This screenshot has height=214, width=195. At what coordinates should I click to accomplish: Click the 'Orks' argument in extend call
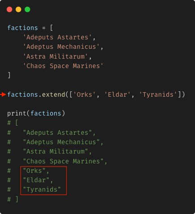click(84, 94)
